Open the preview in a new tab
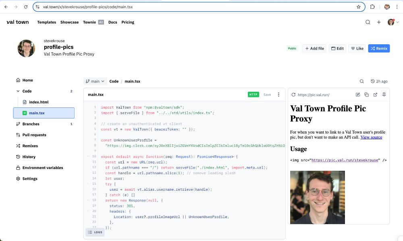This screenshot has width=403, height=241. coord(375,95)
